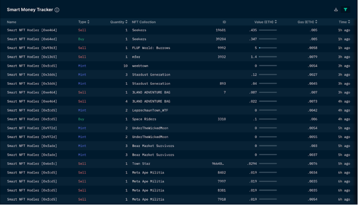Click the NFT Collection column header
Screen dimensions: 359x206
pos(143,22)
